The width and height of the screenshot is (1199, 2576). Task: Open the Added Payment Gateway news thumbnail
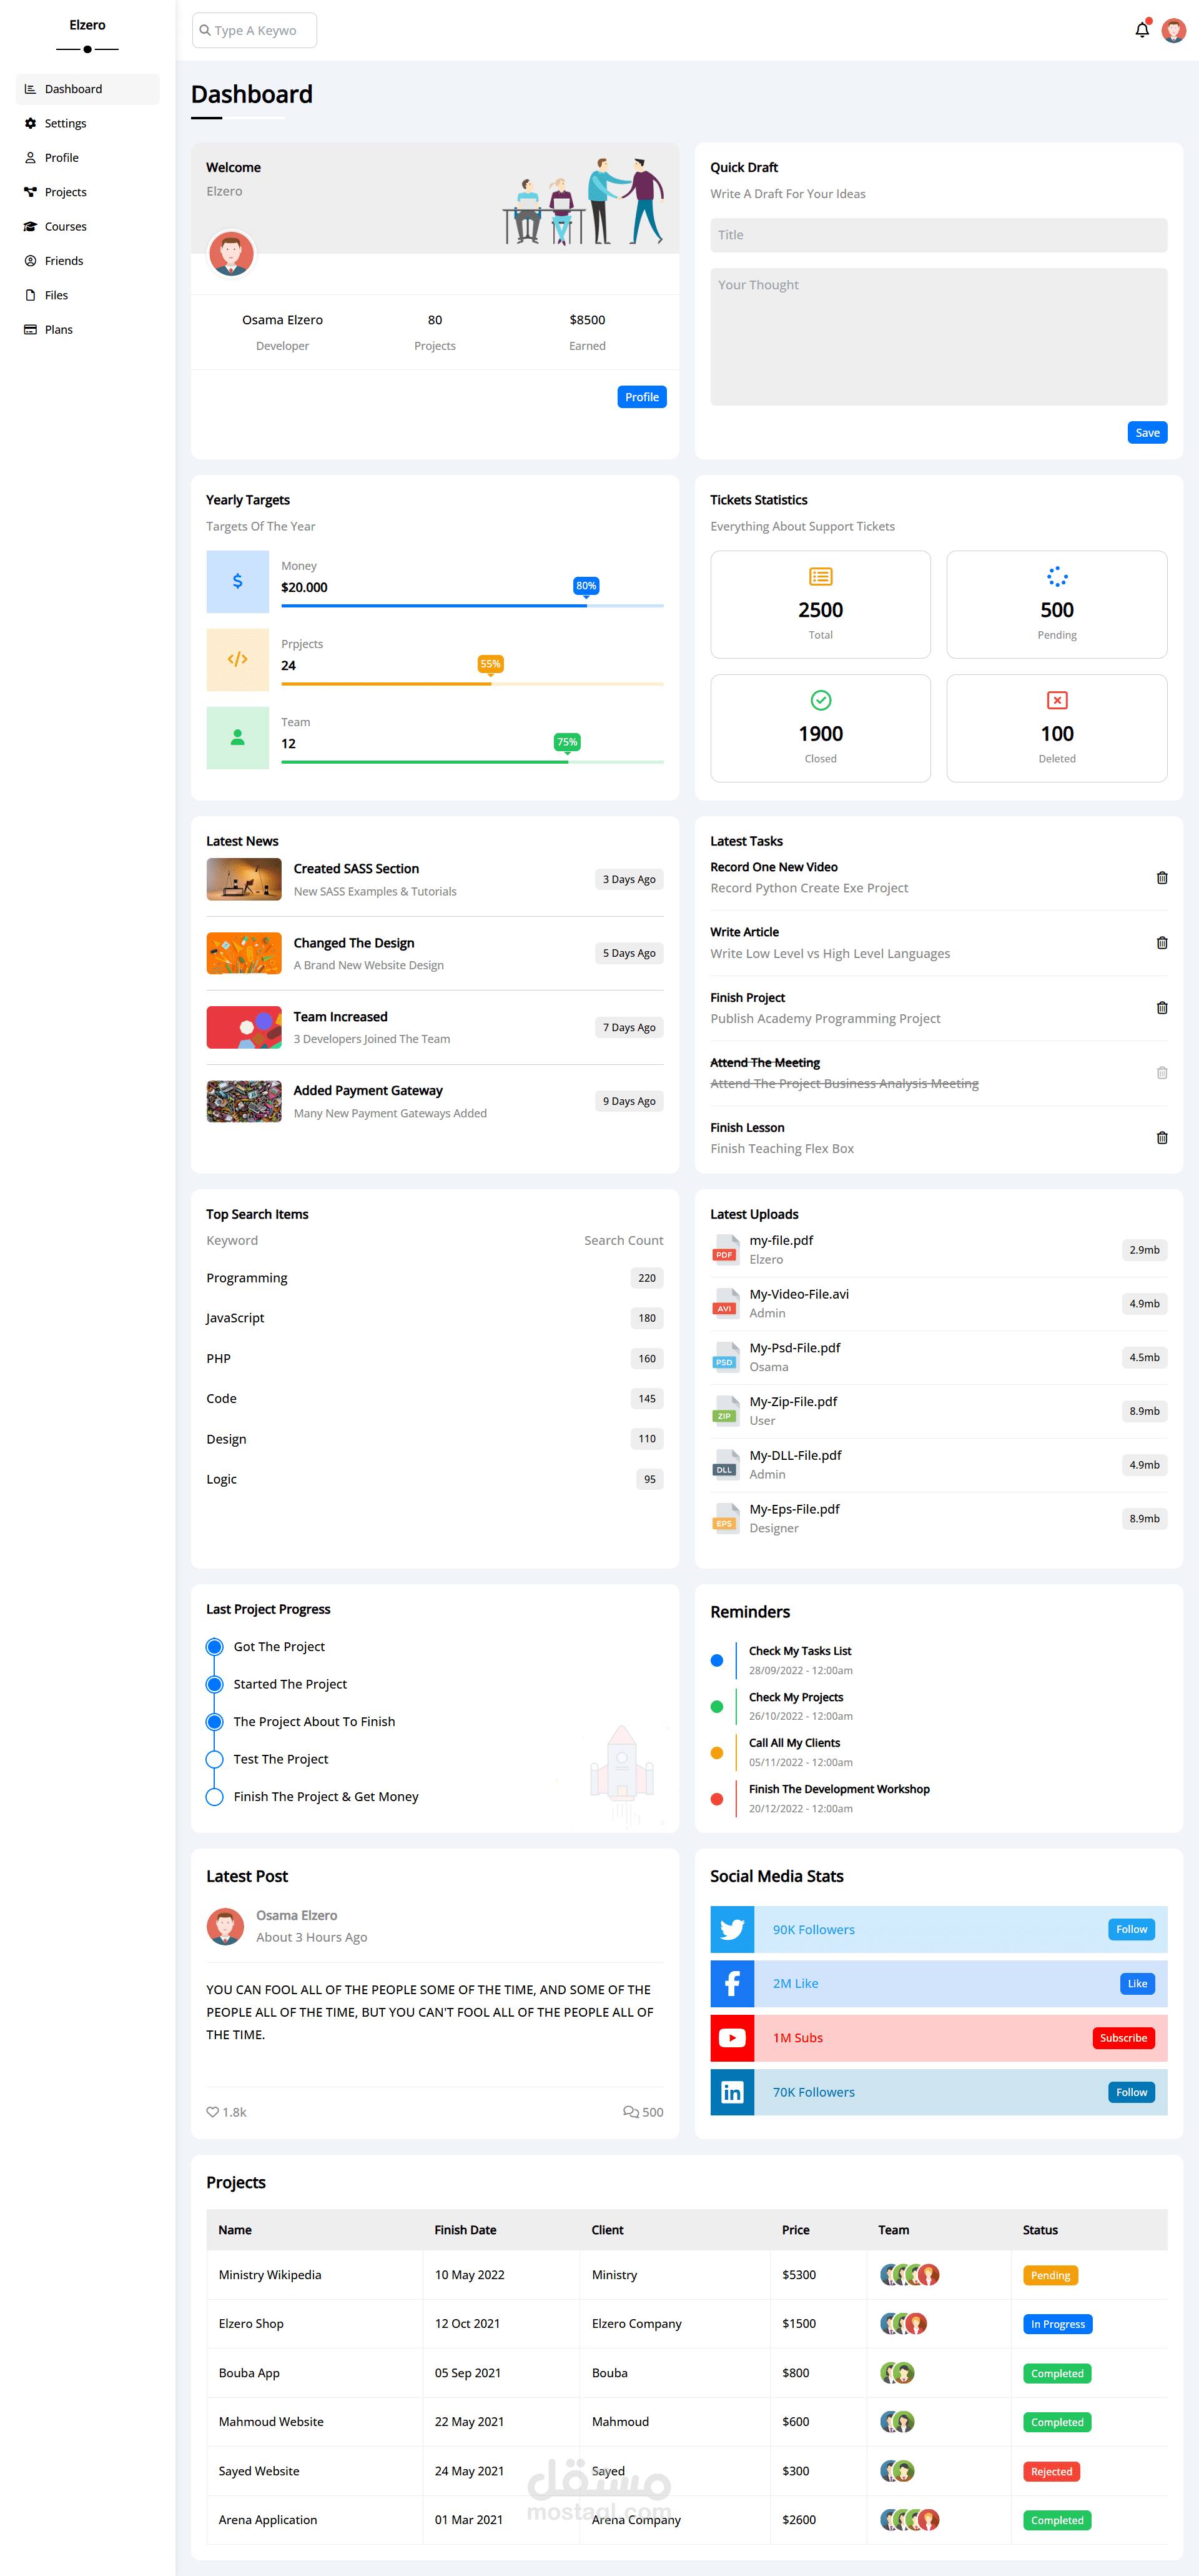click(x=244, y=1101)
